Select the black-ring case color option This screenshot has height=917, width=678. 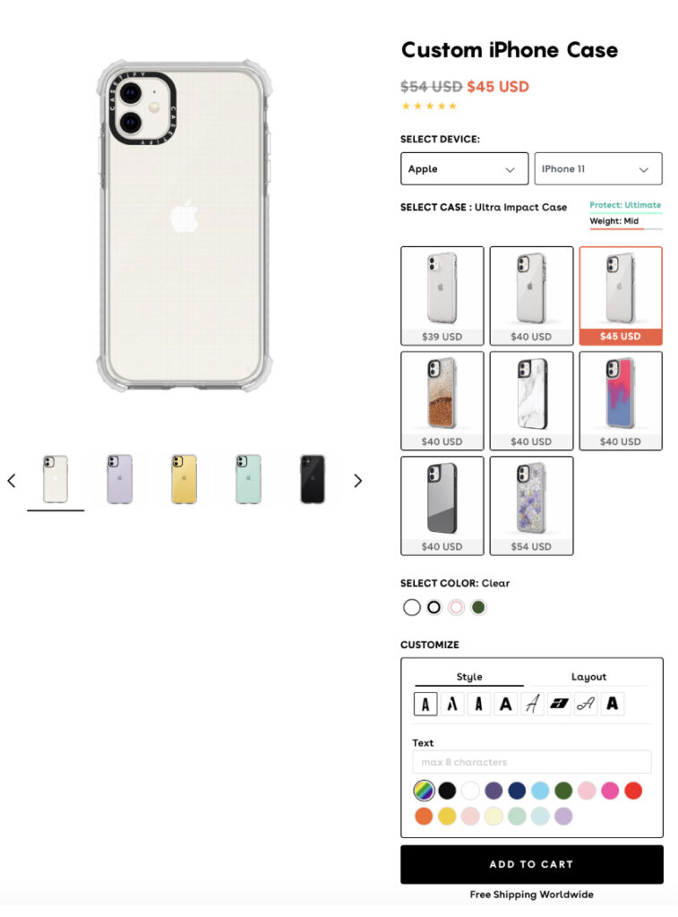(x=434, y=608)
